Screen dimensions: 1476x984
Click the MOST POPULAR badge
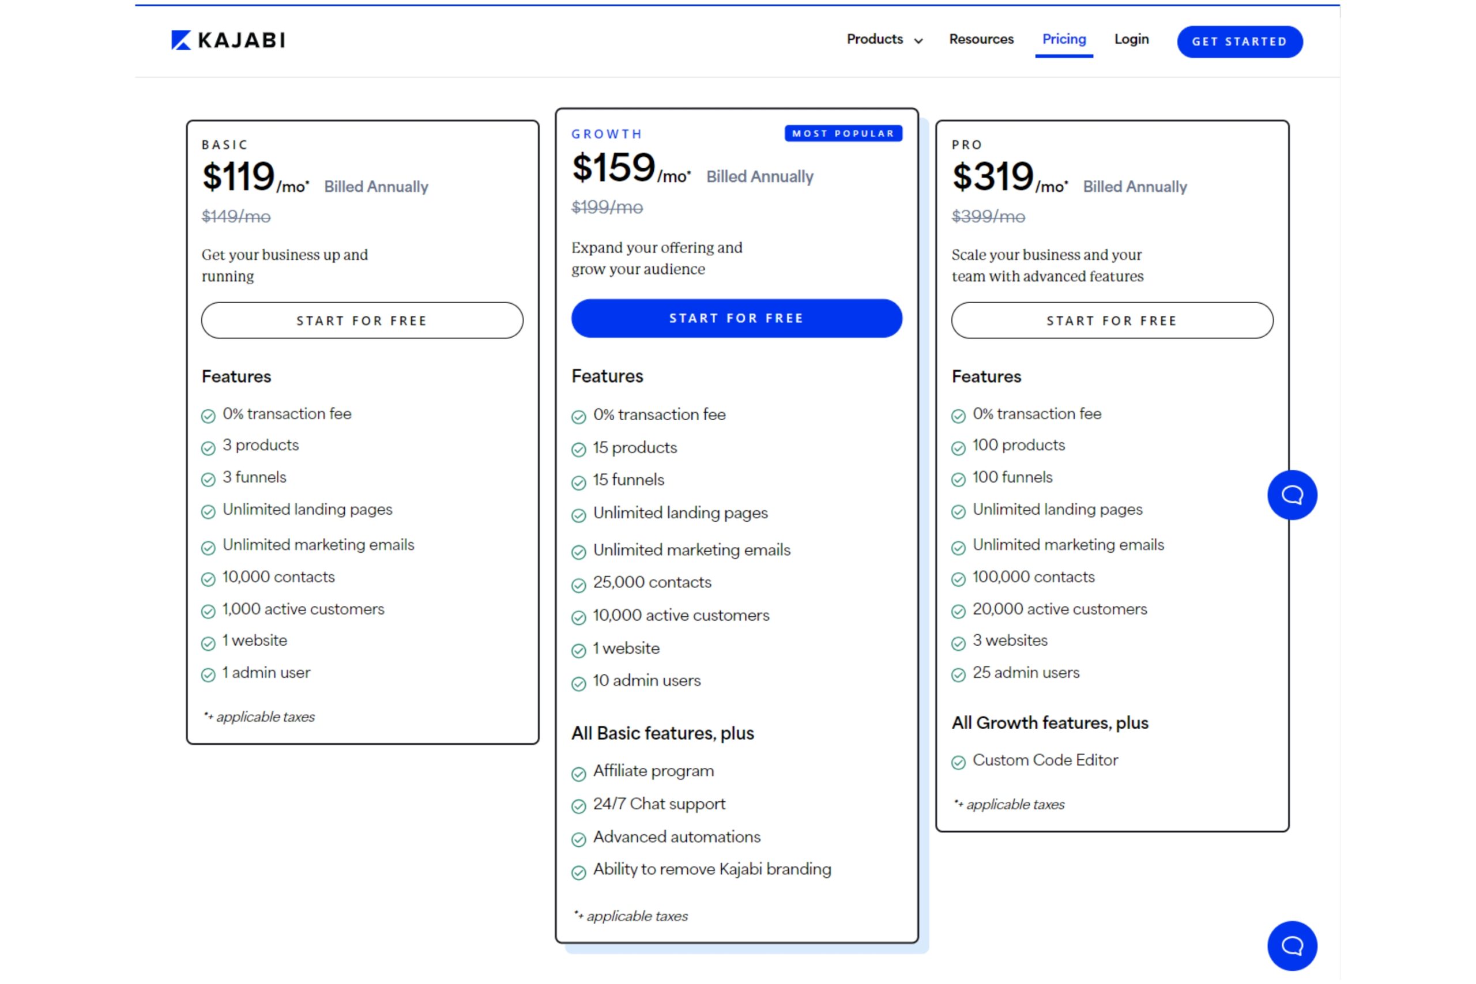point(844,133)
